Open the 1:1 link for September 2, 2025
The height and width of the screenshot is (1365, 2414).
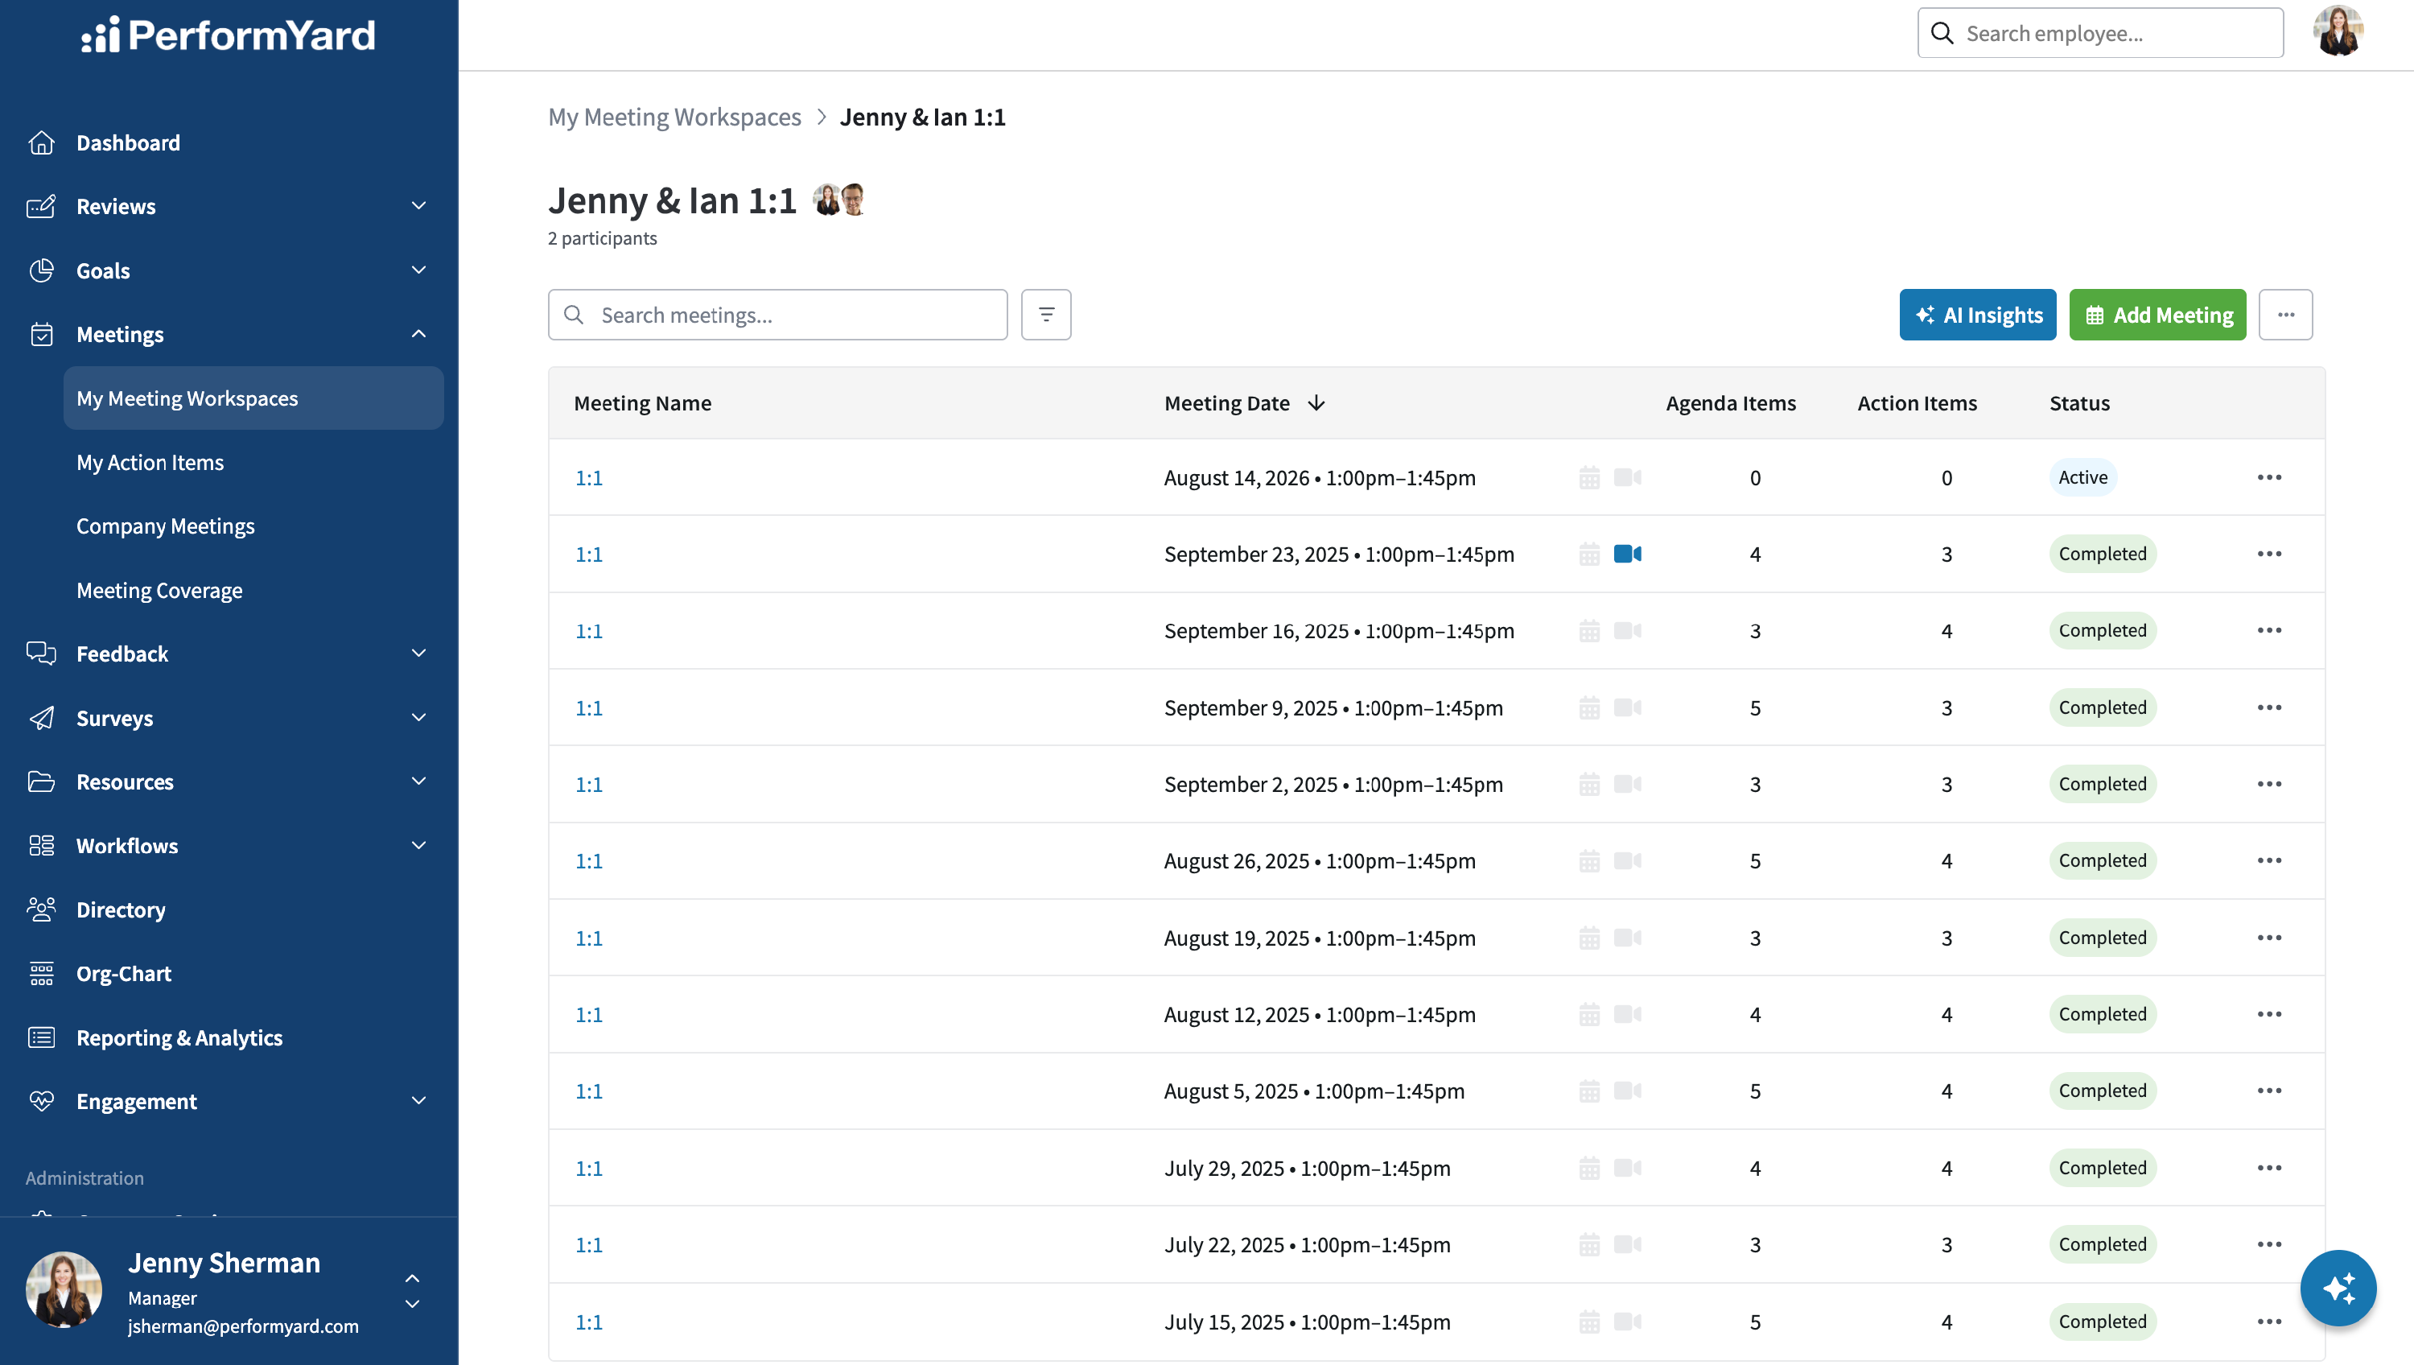(588, 785)
